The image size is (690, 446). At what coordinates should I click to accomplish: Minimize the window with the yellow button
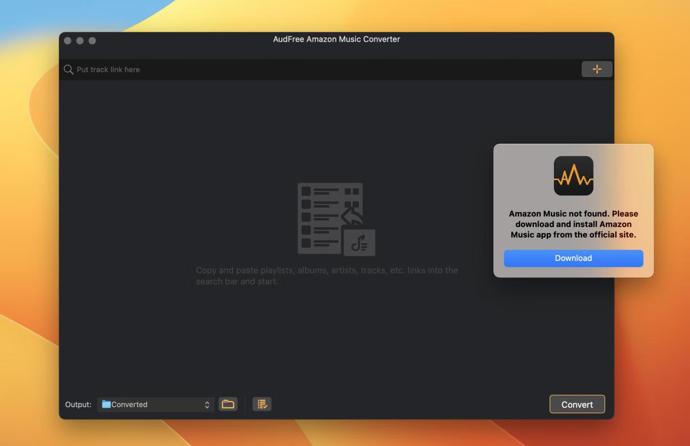click(x=80, y=41)
